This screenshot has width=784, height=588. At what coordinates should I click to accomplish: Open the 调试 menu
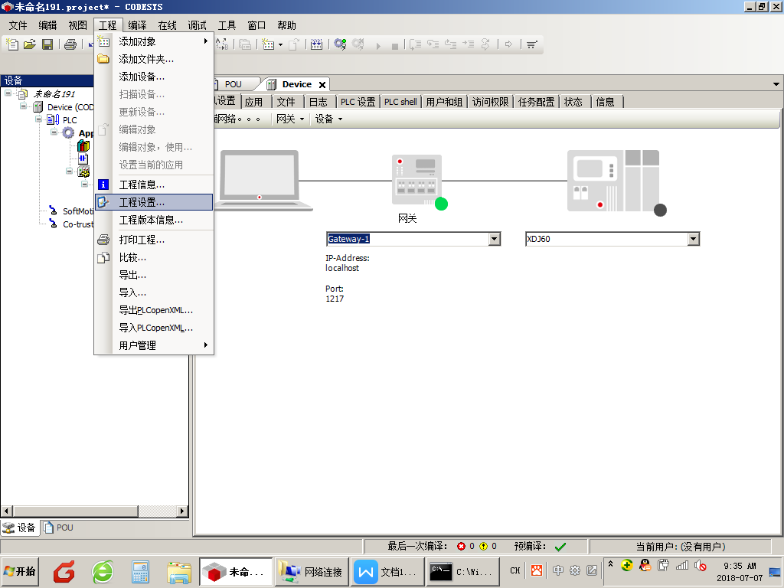197,25
